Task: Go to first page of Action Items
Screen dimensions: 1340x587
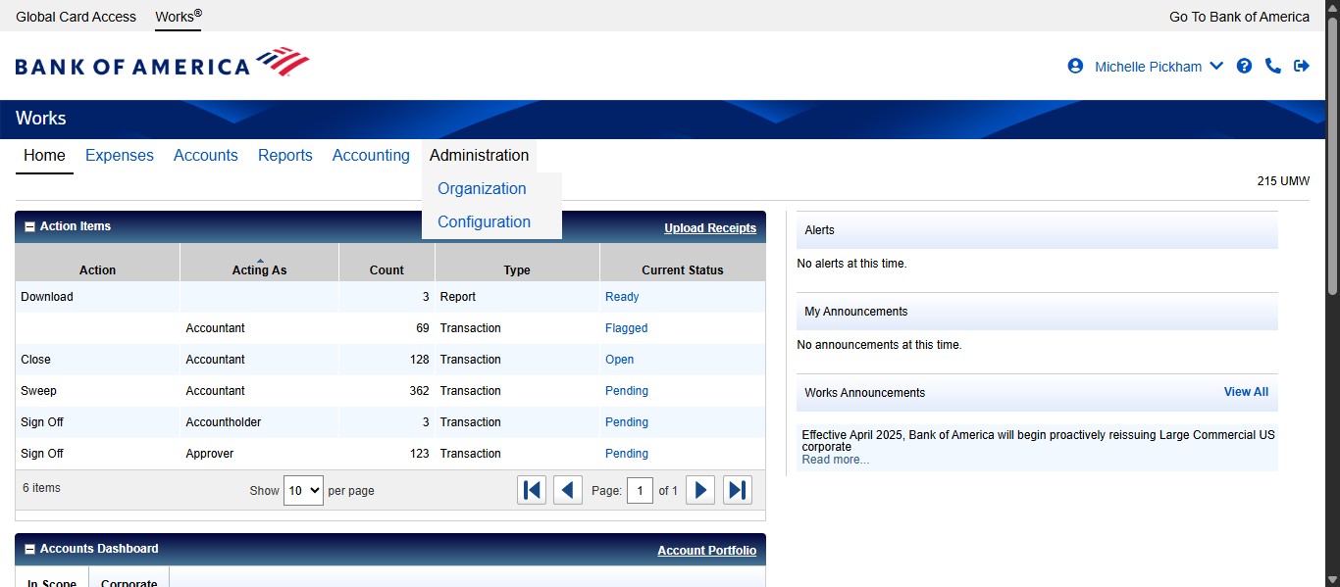Action: (x=532, y=490)
